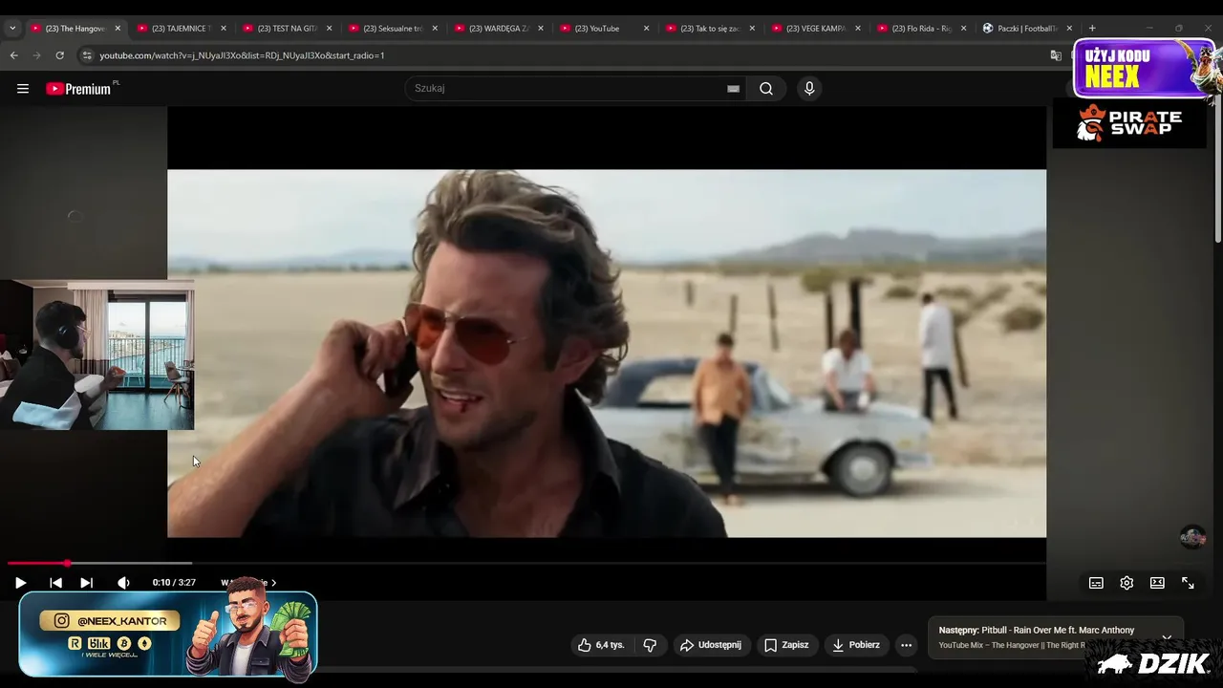The height and width of the screenshot is (688, 1223).
Task: Open the player settings gear
Action: tap(1126, 583)
